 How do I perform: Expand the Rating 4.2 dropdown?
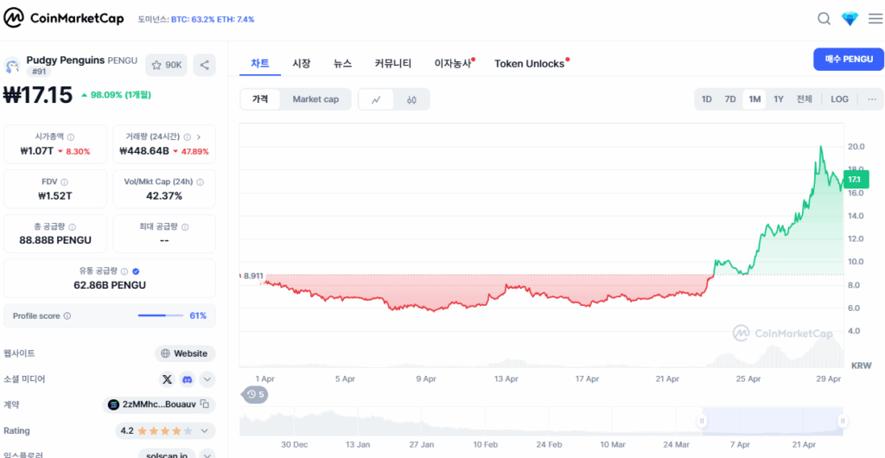pos(204,431)
